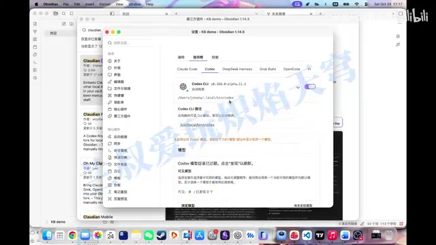Create new note icon in file explorer
The image size is (436, 245).
pyautogui.click(x=63, y=24)
